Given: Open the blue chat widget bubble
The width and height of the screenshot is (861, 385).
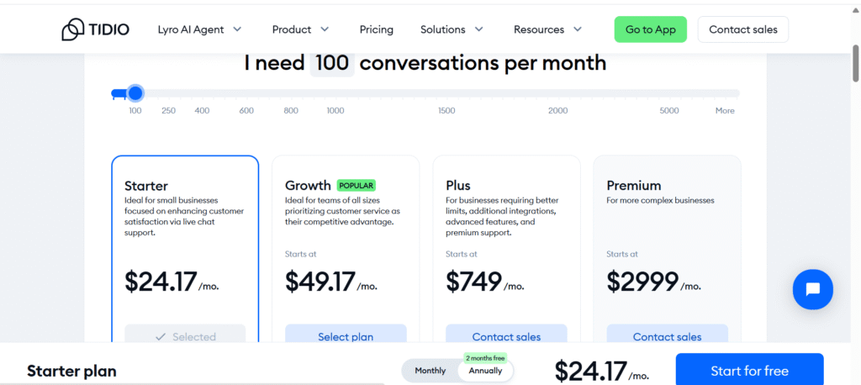Looking at the screenshot, I should pos(812,289).
